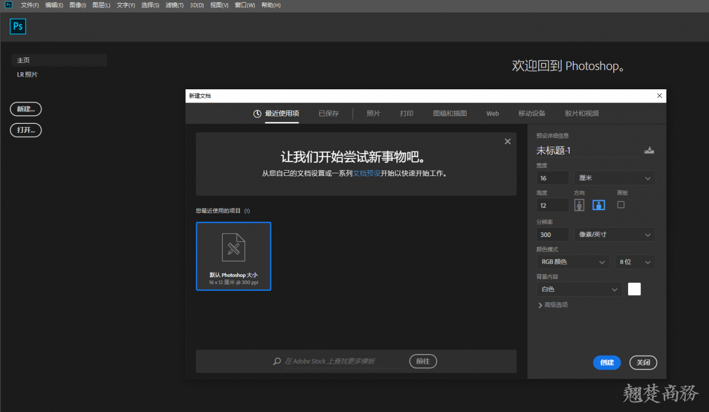Open the 文件(F) menu

pyautogui.click(x=30, y=5)
